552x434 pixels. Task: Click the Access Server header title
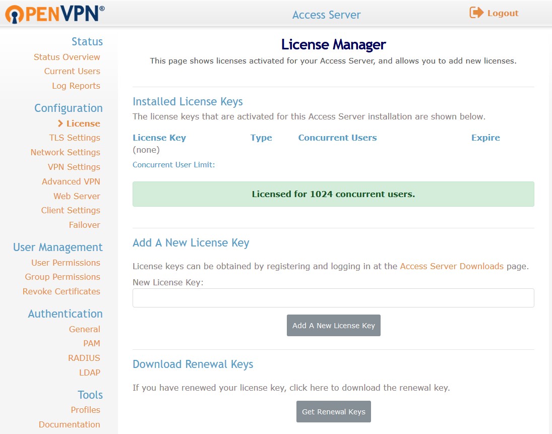[326, 15]
